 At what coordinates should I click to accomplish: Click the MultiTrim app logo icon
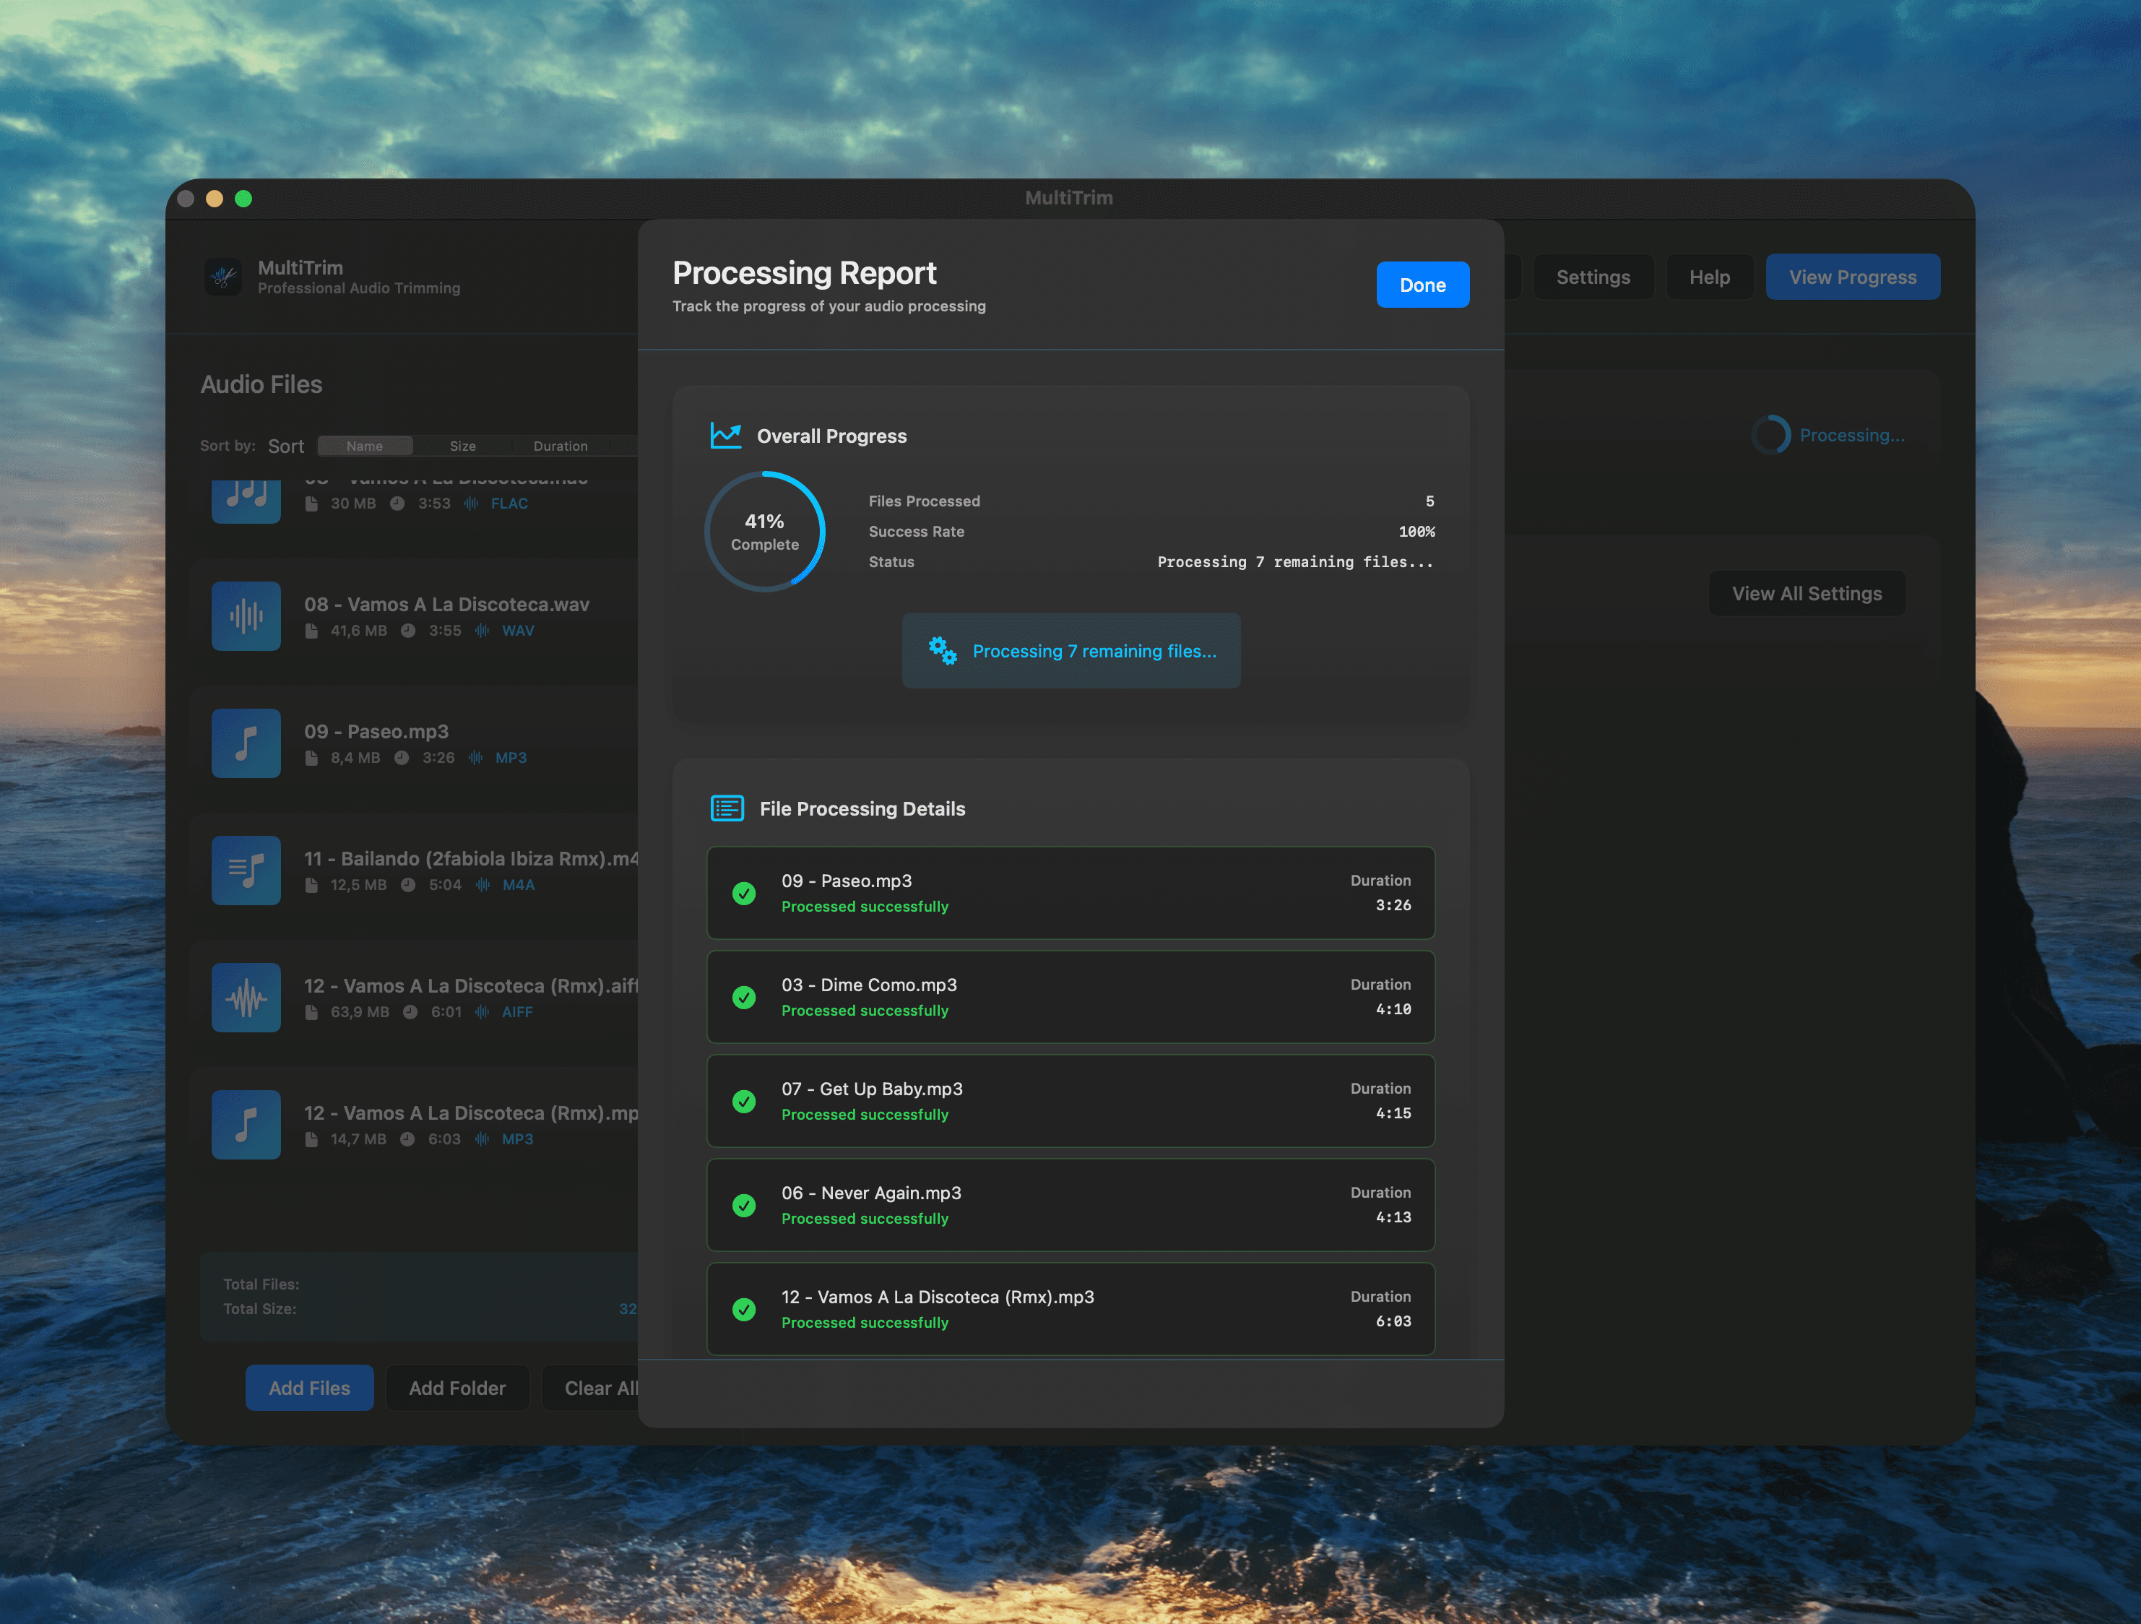224,277
